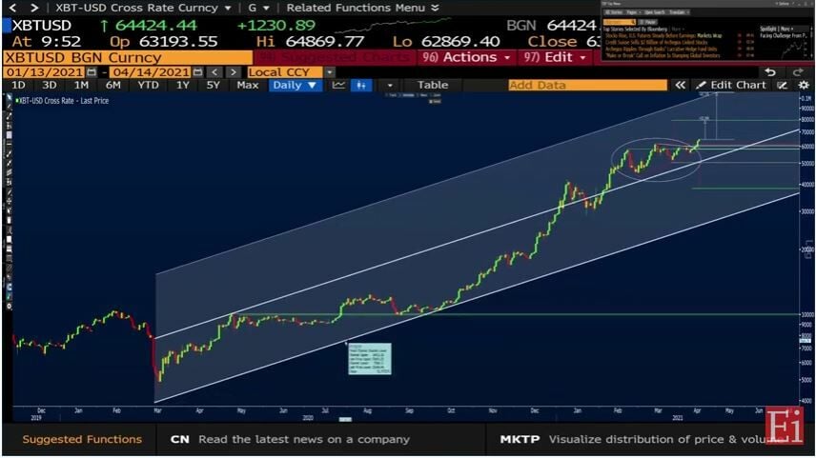Screen dimensions: 816x458
Task: Click the time axis scroll handle
Action: click(345, 419)
